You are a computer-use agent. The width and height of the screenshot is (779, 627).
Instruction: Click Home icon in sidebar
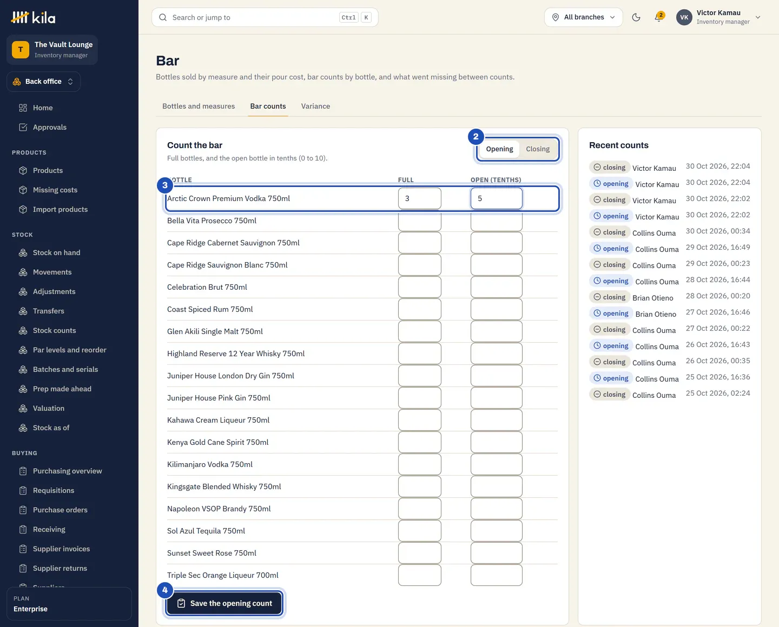[23, 108]
